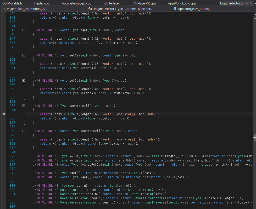Collapse the operator[] function at line 863

coord(24,106)
